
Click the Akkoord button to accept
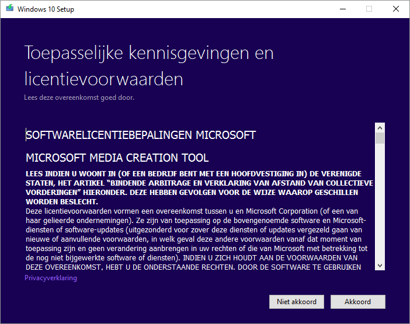click(357, 302)
